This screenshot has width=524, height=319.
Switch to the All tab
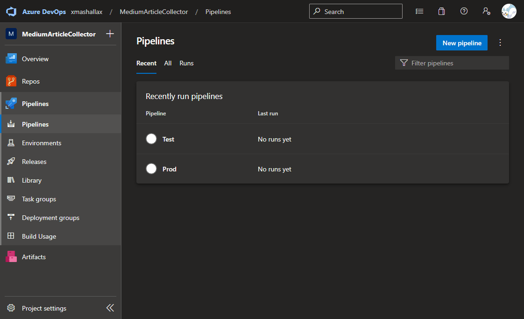click(168, 63)
